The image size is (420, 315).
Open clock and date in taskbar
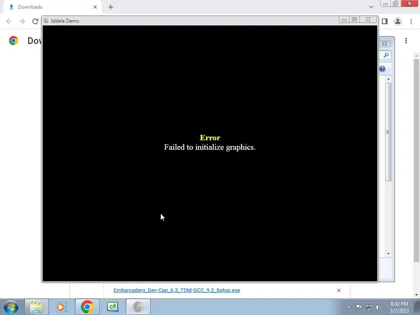pyautogui.click(x=399, y=307)
